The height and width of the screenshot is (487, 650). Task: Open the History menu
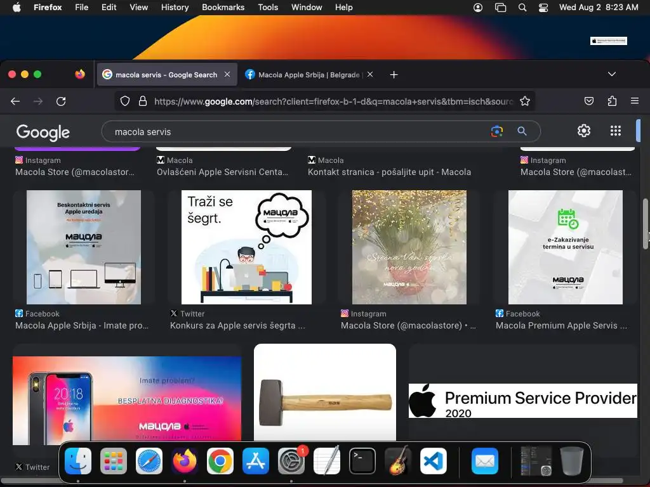tap(175, 7)
